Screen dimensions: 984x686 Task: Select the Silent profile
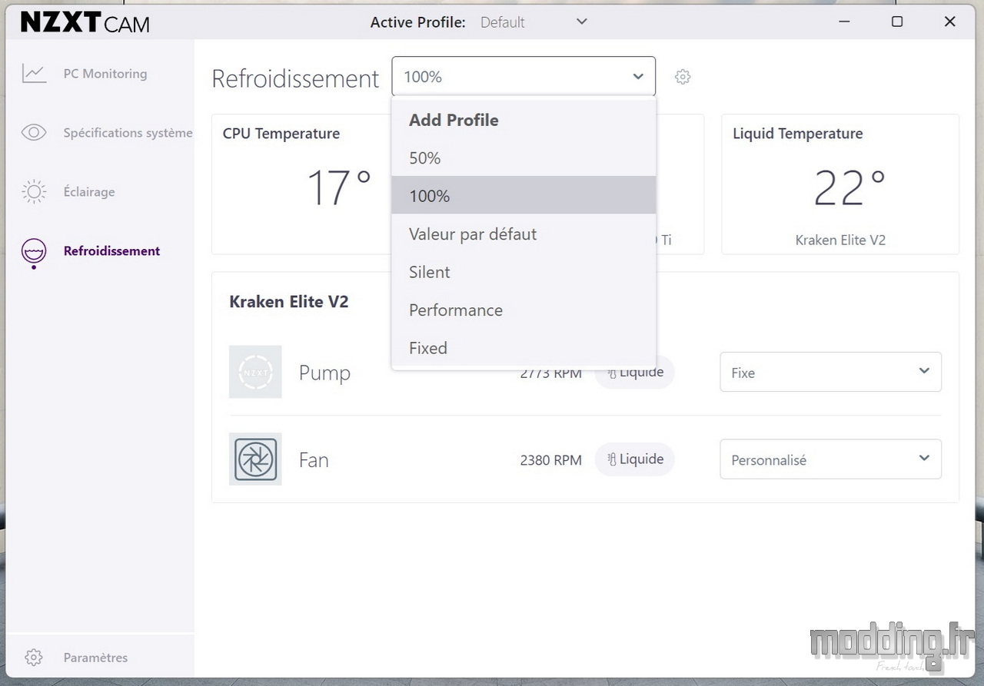point(524,272)
